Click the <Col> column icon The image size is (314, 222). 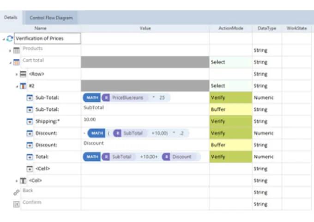(x=23, y=180)
